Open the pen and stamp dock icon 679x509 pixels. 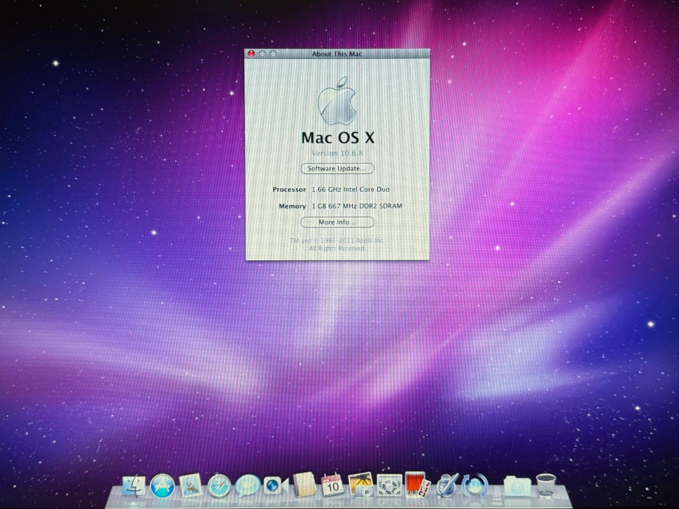[x=446, y=486]
